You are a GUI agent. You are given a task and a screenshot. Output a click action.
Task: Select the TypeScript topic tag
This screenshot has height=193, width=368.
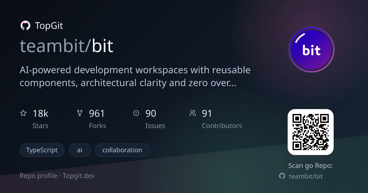pos(42,150)
